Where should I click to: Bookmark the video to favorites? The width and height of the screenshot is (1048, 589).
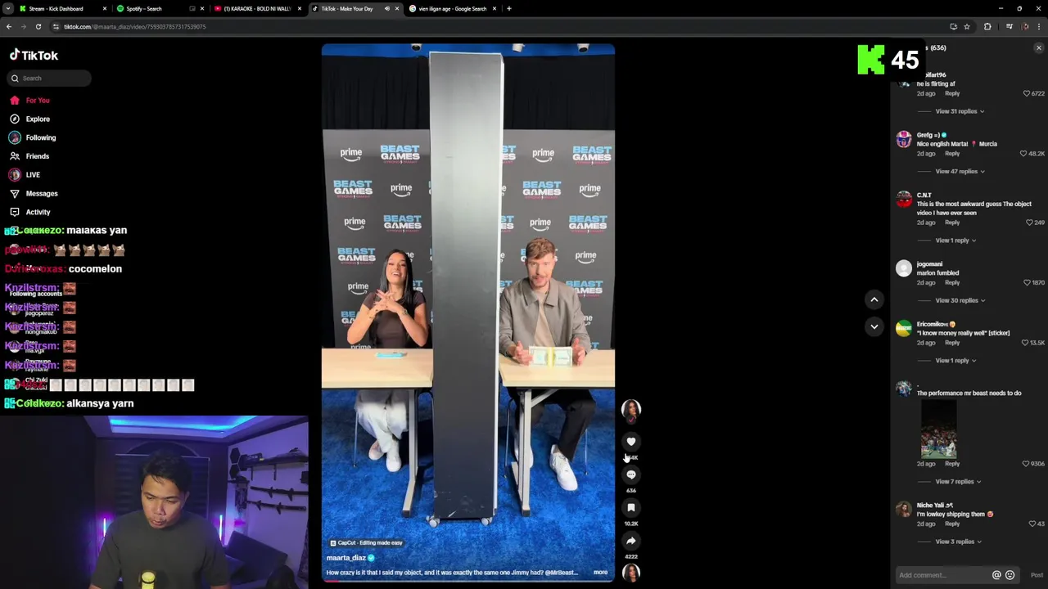tap(630, 508)
